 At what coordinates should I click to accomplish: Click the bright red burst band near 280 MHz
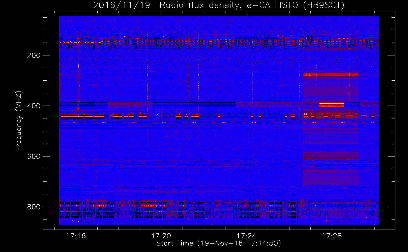point(330,75)
